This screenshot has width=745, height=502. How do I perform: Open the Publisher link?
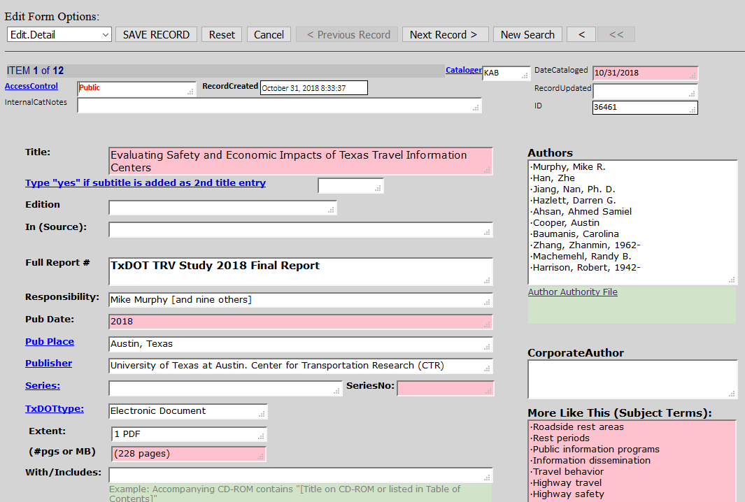[x=48, y=364]
